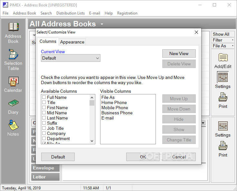Image resolution: width=237 pixels, height=191 pixels.
Task: Open the Distribution Lists menu
Action: pyautogui.click(x=71, y=13)
